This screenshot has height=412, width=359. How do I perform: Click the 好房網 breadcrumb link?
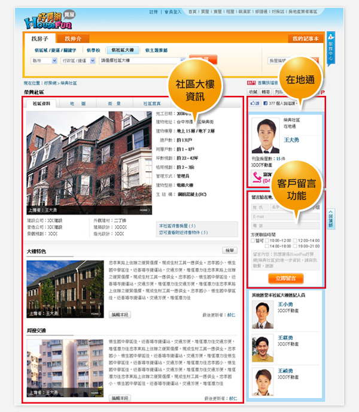pyautogui.click(x=50, y=83)
